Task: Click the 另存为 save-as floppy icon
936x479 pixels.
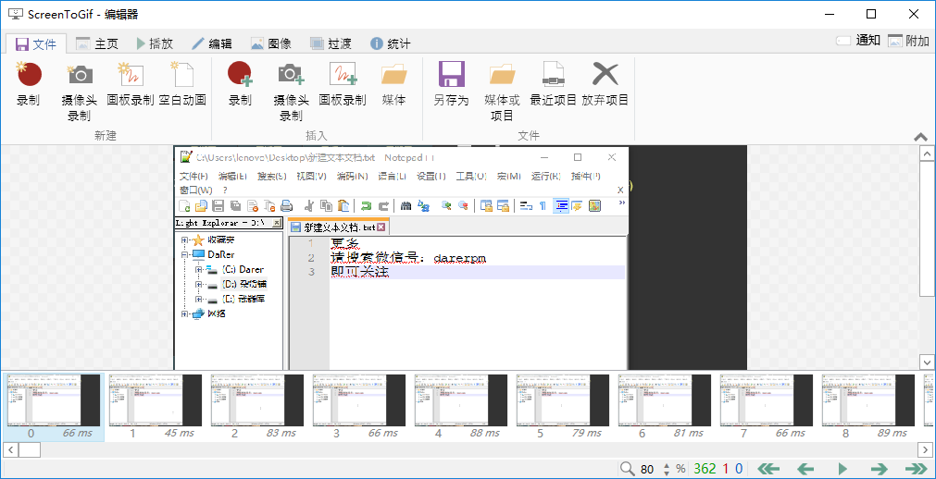Action: click(x=452, y=75)
